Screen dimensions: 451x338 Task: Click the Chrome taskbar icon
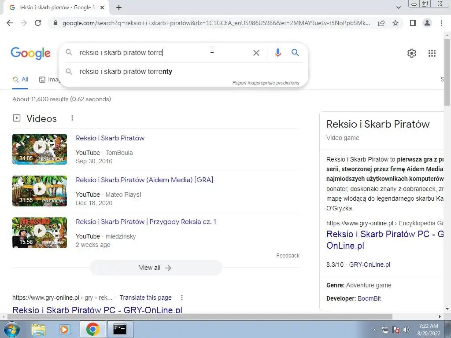pos(92,329)
